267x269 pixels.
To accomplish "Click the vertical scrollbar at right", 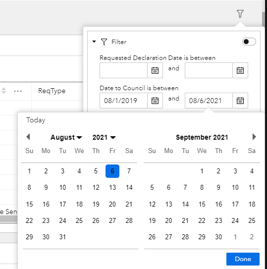I will [x=264, y=19].
